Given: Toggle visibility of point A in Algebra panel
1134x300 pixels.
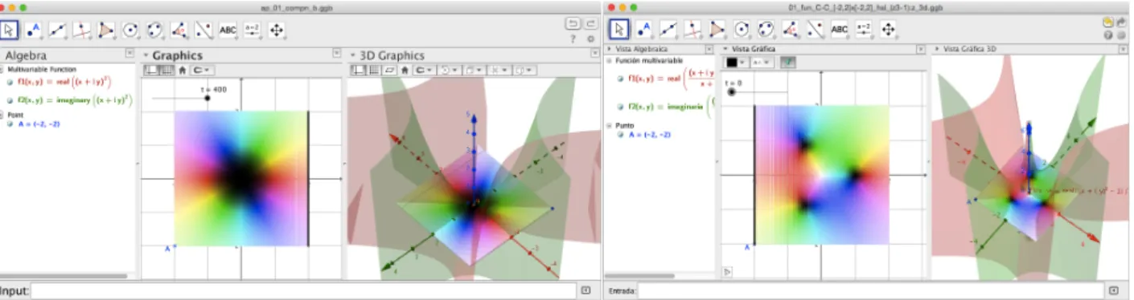Looking at the screenshot, I should [x=10, y=124].
